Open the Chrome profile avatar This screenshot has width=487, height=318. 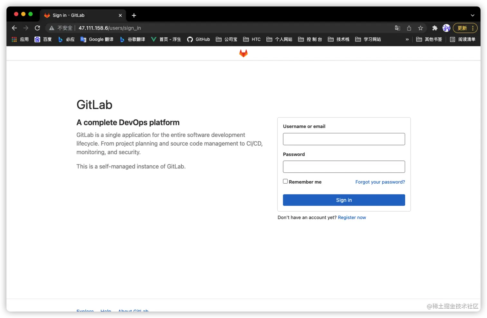(x=446, y=28)
